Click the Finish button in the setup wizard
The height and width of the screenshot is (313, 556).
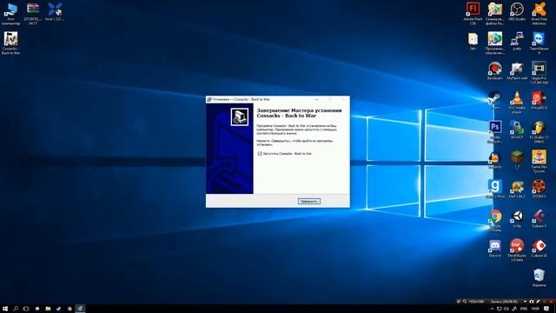click(x=309, y=201)
